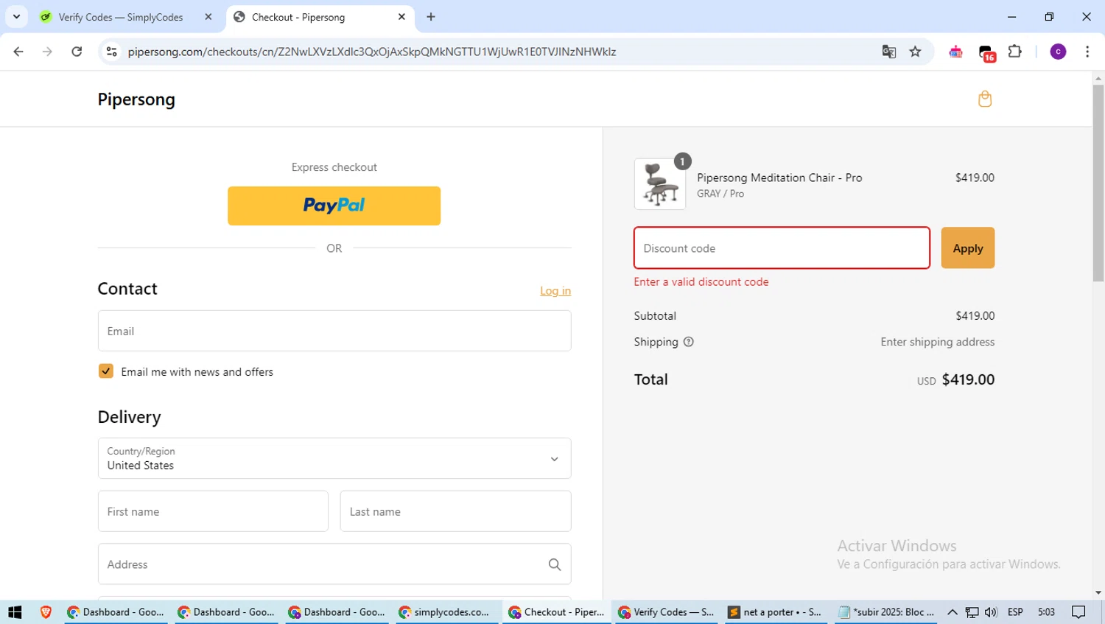Open Brave browser from taskbar

click(46, 612)
